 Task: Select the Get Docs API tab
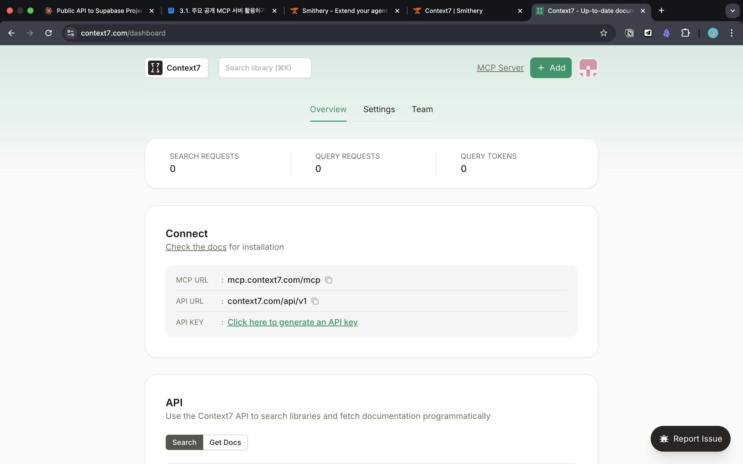225,442
